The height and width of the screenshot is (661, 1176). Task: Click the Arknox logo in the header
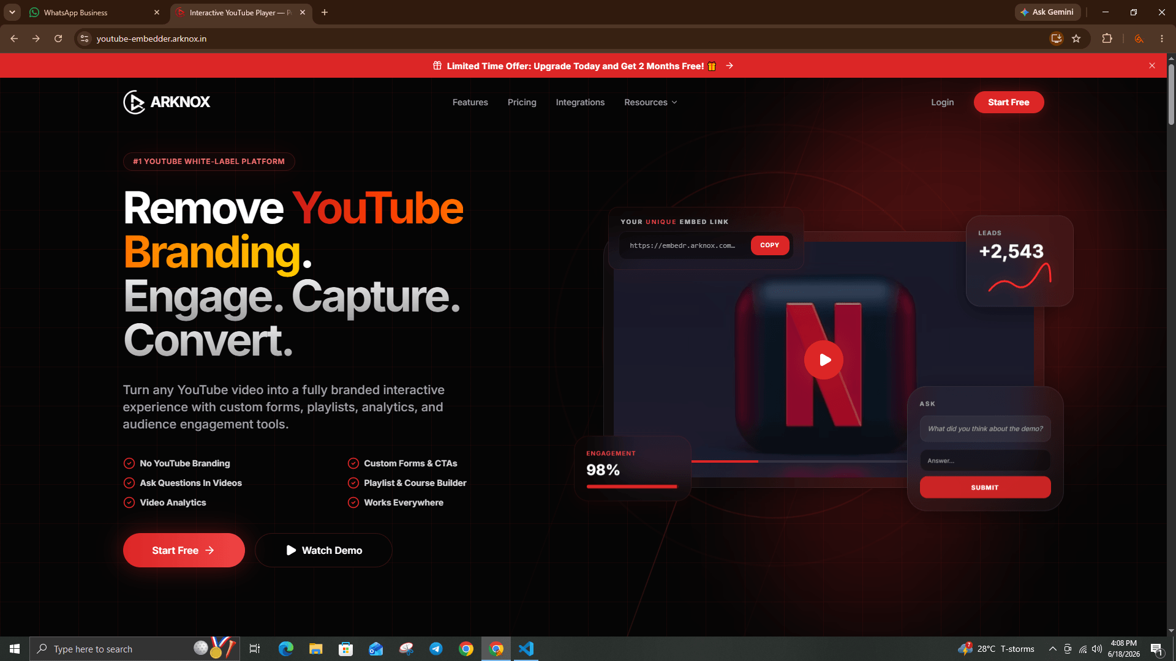click(x=167, y=102)
